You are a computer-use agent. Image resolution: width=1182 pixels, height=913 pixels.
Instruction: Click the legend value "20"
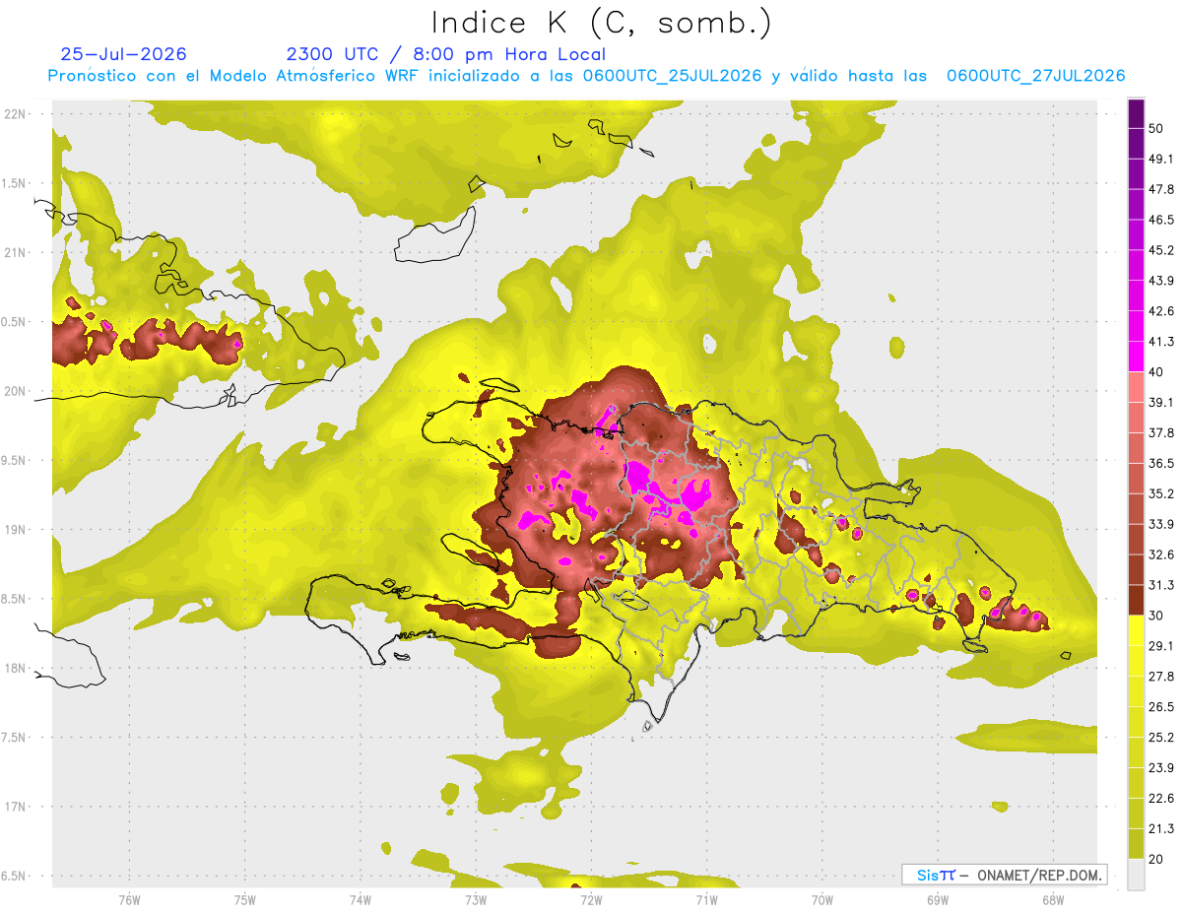point(1156,860)
